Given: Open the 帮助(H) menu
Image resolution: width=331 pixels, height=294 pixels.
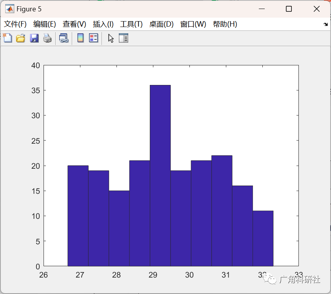Looking at the screenshot, I should pyautogui.click(x=225, y=24).
